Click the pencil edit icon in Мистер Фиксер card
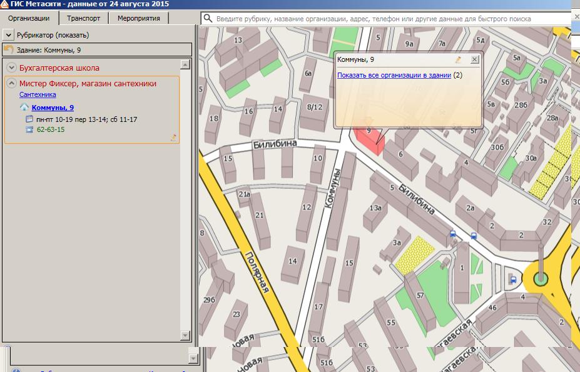Image resolution: width=580 pixels, height=372 pixels. [x=173, y=138]
